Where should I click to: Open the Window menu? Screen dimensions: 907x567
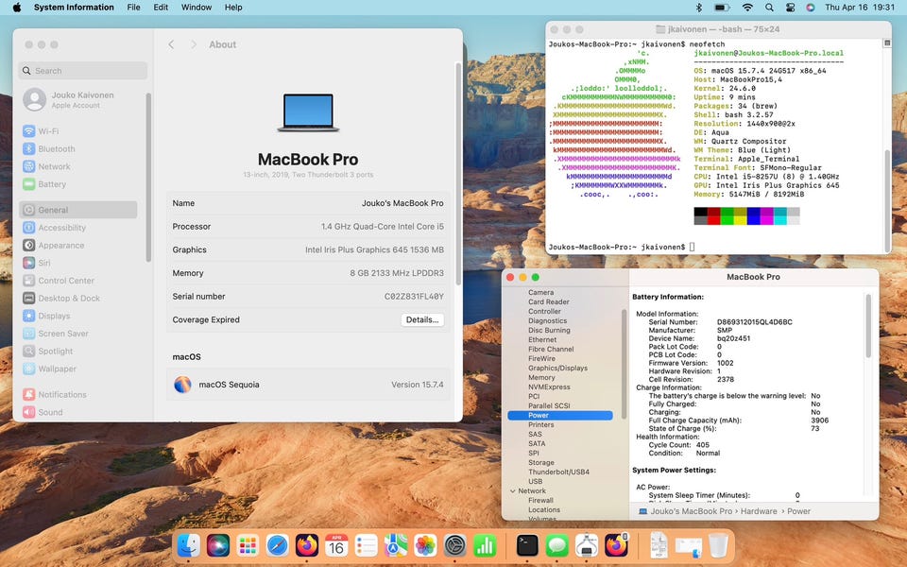tap(197, 8)
